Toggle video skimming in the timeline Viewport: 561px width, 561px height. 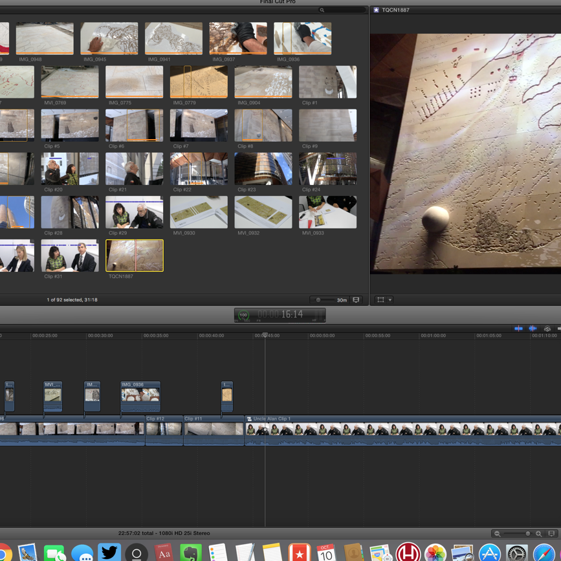coord(518,329)
